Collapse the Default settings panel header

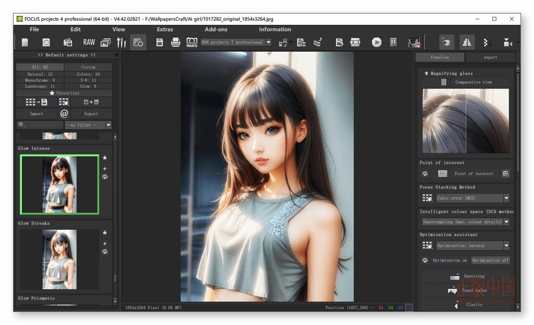tap(66, 55)
